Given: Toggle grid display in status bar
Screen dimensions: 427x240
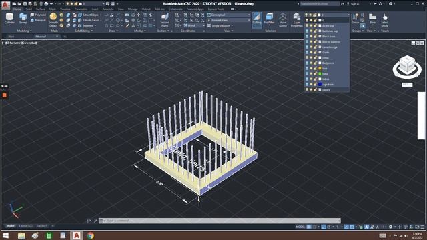Looking at the screenshot, I should [x=309, y=227].
